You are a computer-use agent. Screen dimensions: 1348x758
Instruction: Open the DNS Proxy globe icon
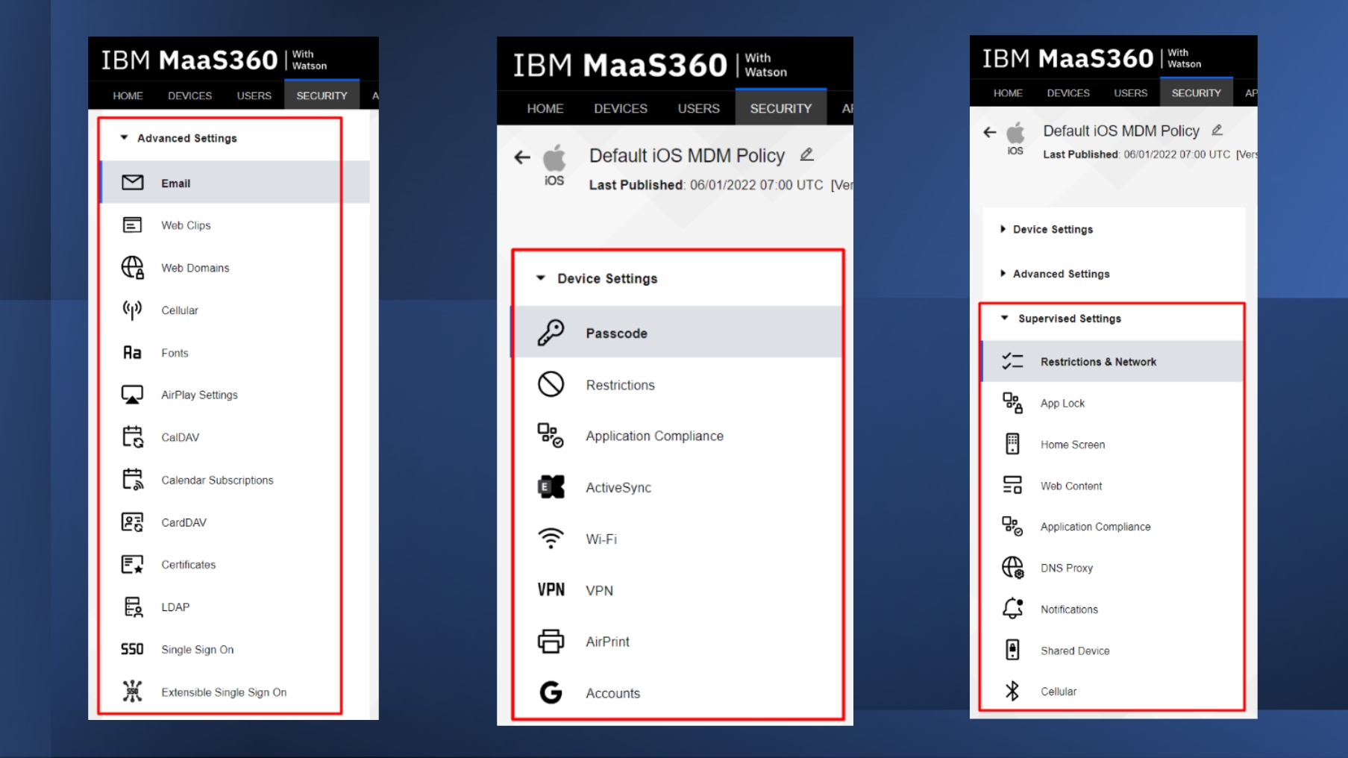[x=1012, y=568]
